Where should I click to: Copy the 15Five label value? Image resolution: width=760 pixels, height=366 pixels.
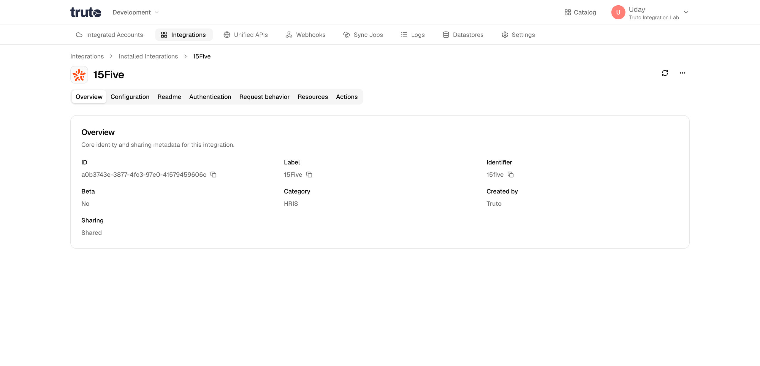(309, 175)
